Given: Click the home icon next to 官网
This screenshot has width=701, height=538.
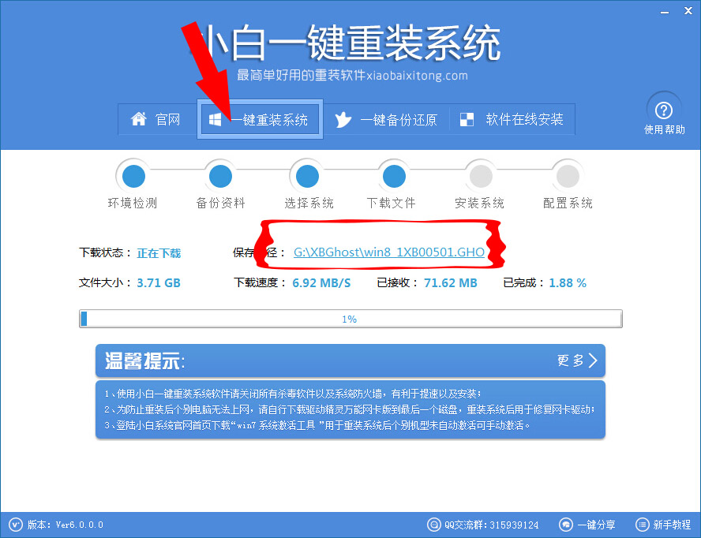Looking at the screenshot, I should click(141, 118).
